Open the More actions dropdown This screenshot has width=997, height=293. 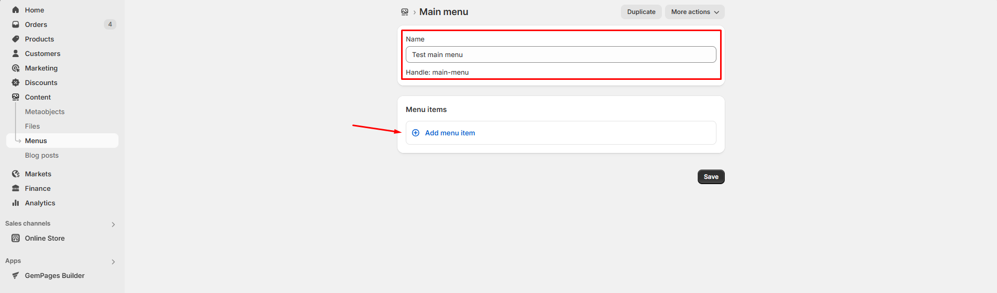695,12
